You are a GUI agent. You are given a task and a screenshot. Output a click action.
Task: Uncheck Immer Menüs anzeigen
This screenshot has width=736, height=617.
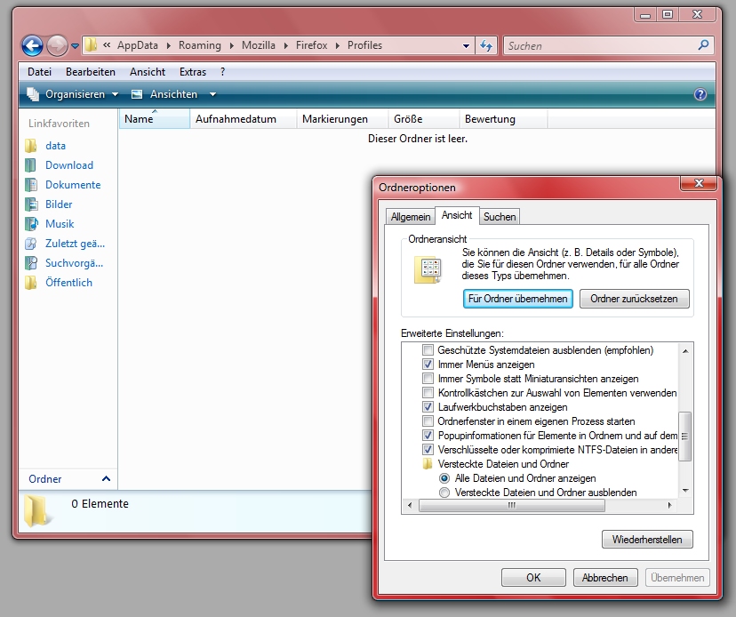point(428,365)
